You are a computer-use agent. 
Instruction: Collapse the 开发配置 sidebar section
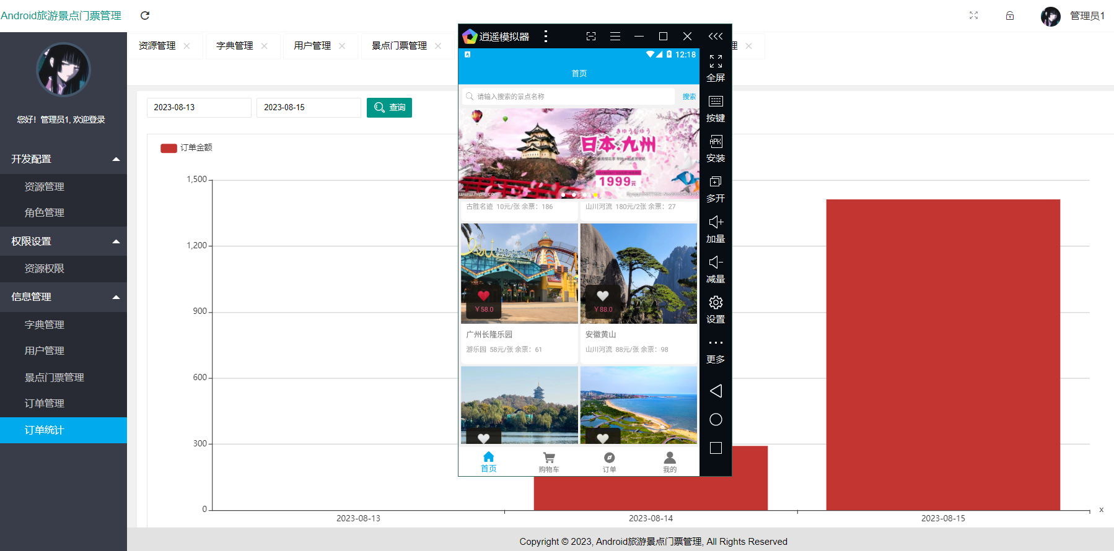pos(63,159)
